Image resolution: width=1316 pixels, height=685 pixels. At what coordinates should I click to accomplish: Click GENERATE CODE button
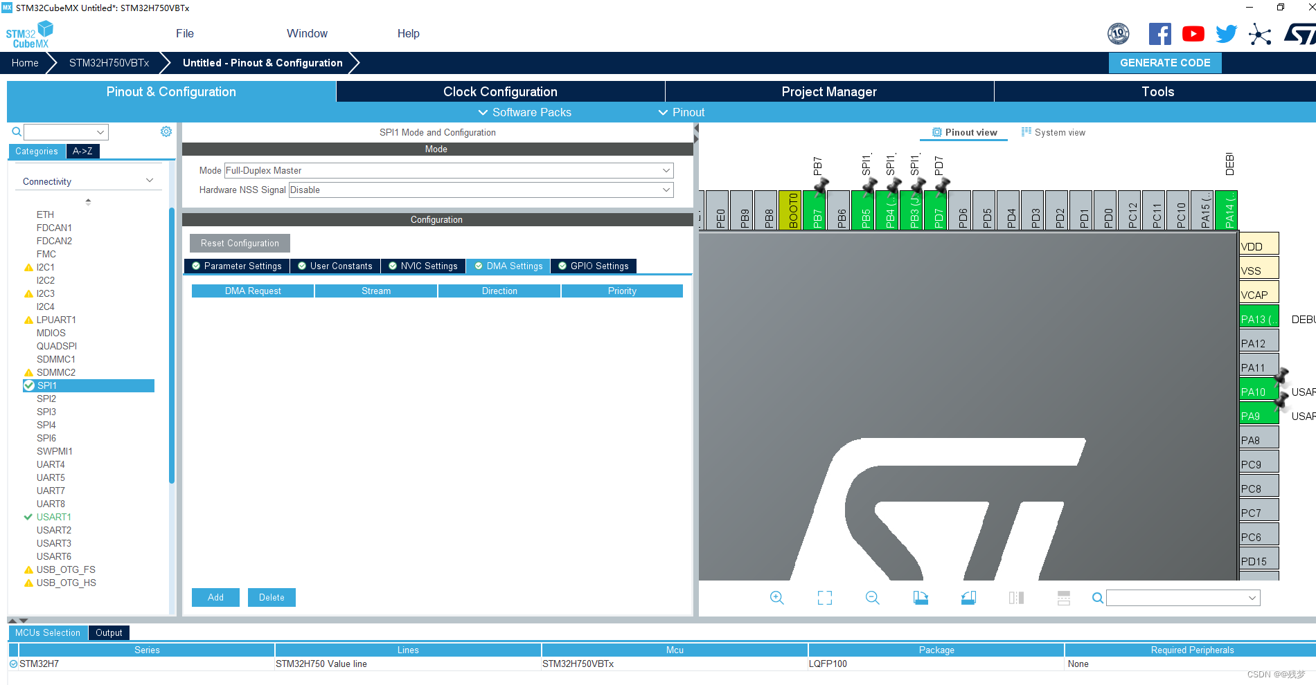(1165, 62)
